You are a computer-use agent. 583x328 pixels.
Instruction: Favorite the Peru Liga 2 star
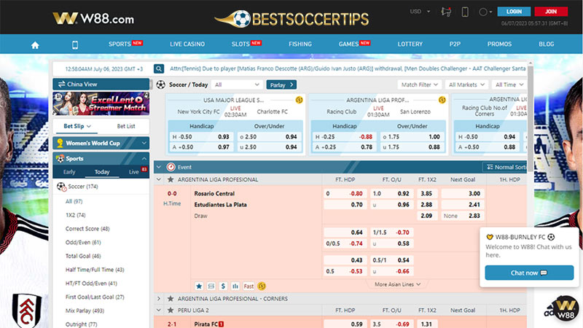click(x=171, y=311)
